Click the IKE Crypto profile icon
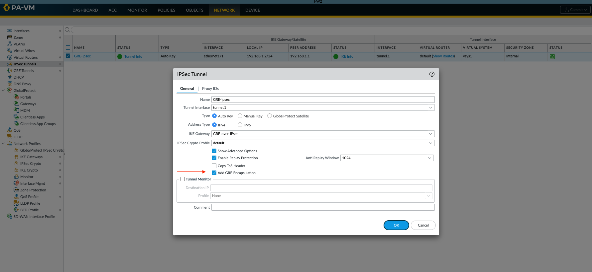592x272 pixels. [x=16, y=170]
